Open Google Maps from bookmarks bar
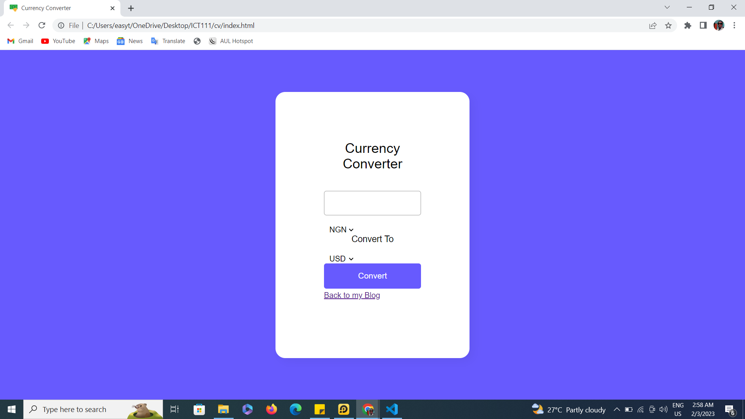 click(x=96, y=41)
